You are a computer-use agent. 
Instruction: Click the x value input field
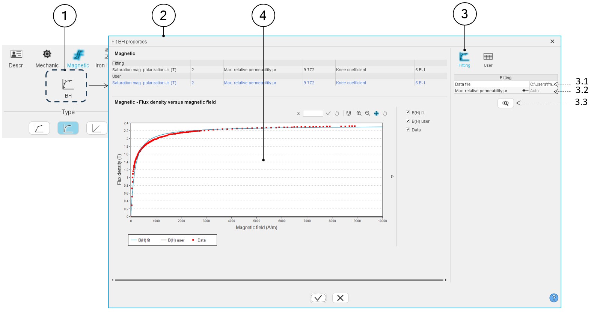(313, 113)
